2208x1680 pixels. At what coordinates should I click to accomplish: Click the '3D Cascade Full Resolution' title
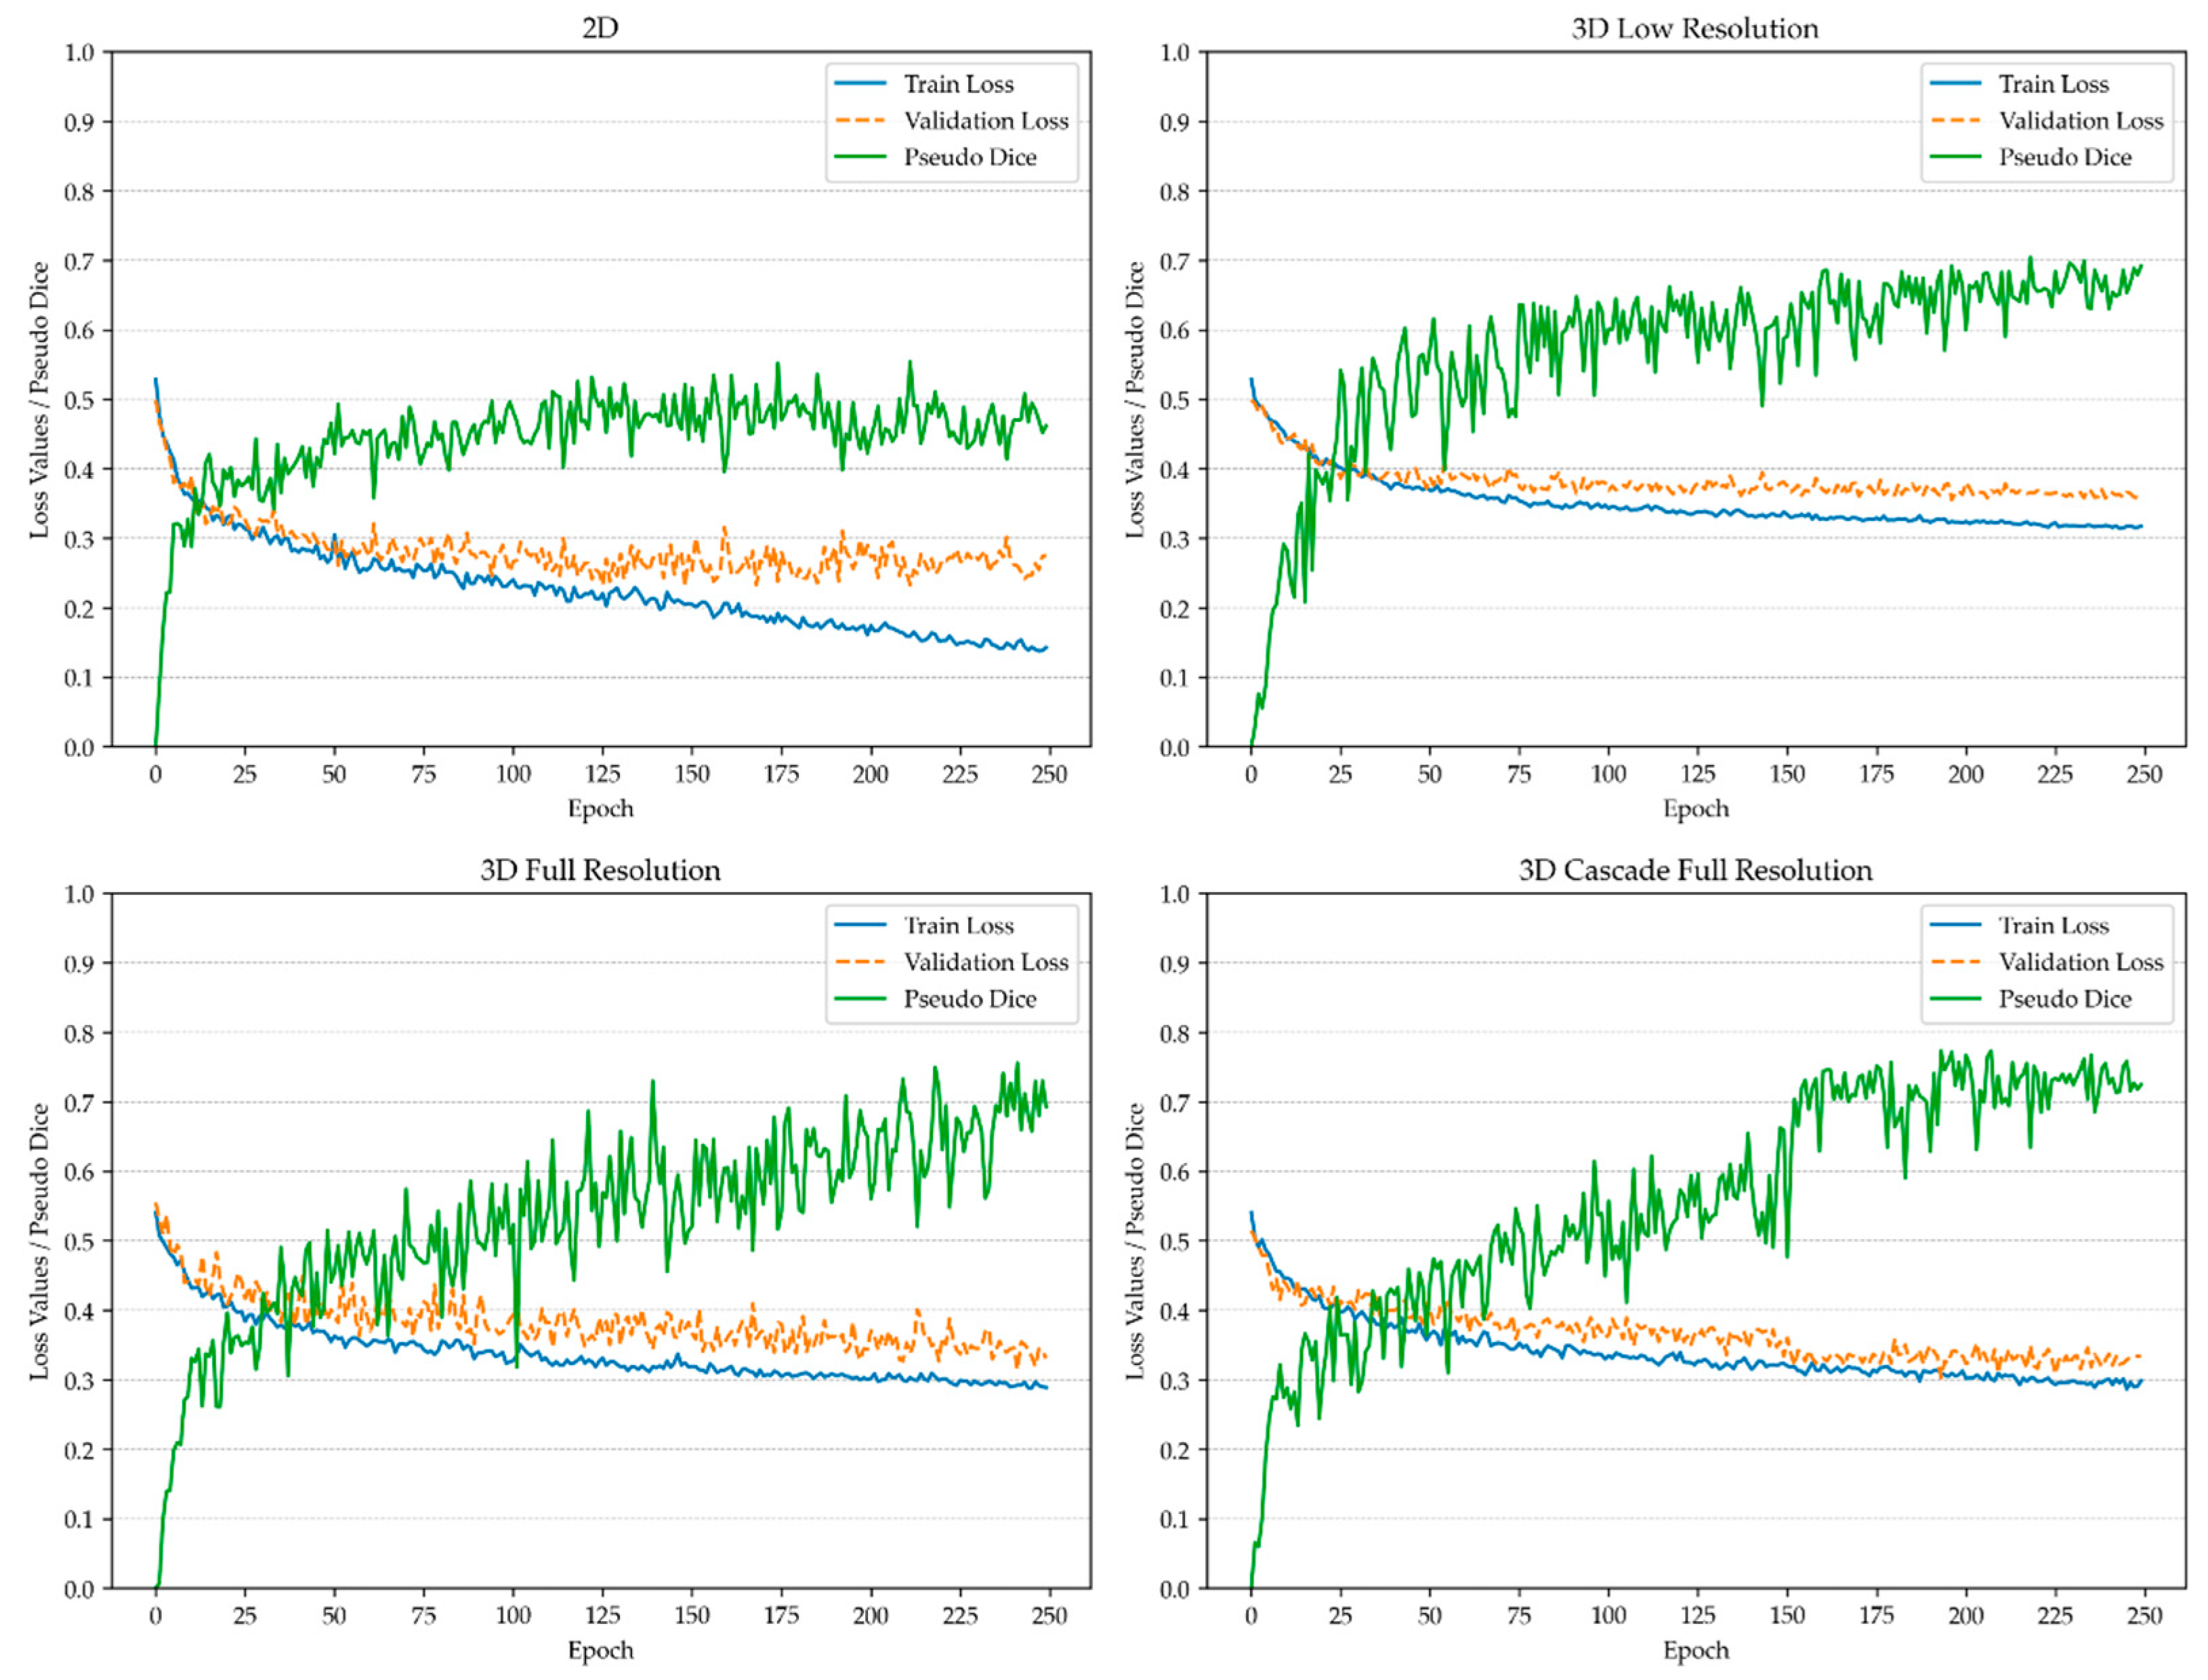click(1694, 870)
